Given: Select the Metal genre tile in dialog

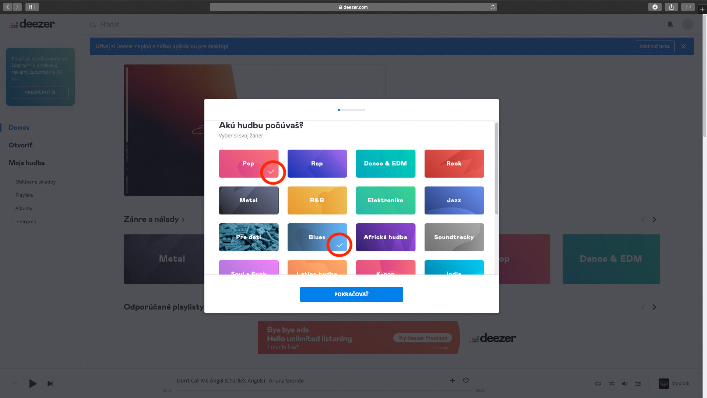Looking at the screenshot, I should (x=249, y=200).
